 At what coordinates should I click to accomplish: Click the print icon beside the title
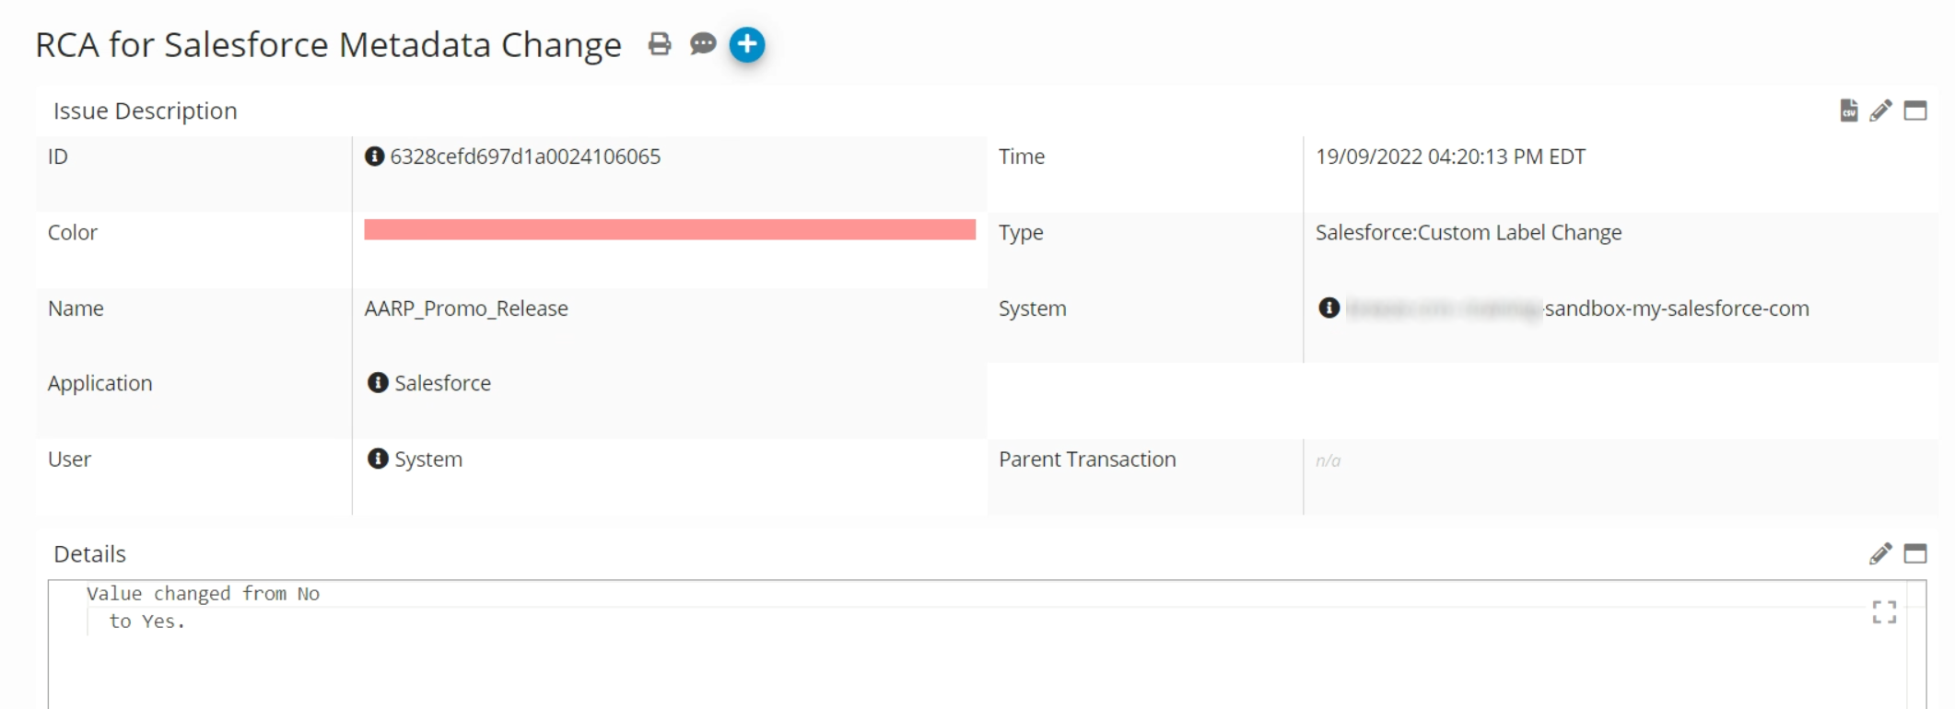(x=659, y=44)
